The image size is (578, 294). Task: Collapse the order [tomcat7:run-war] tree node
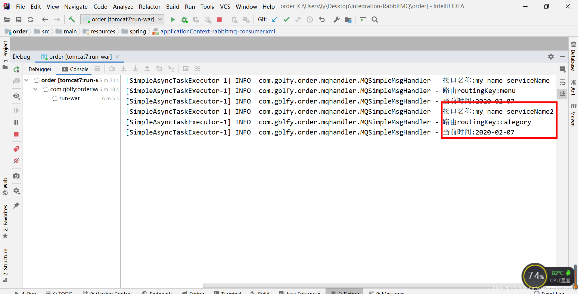26,80
